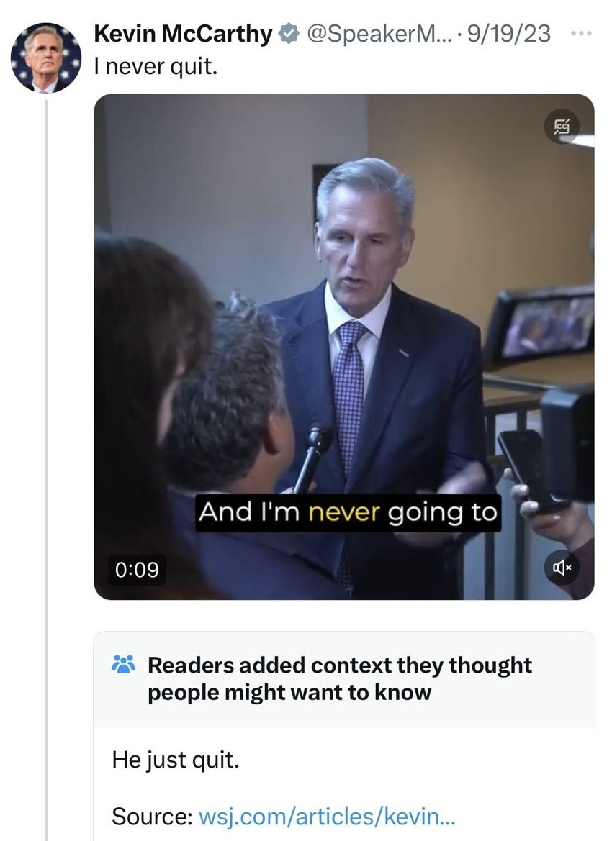
Task: Click the 'Source:' label in the note
Action: tap(152, 817)
